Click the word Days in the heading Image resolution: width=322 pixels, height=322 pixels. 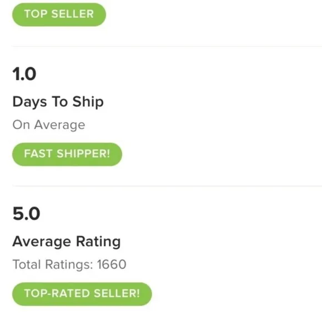(29, 102)
